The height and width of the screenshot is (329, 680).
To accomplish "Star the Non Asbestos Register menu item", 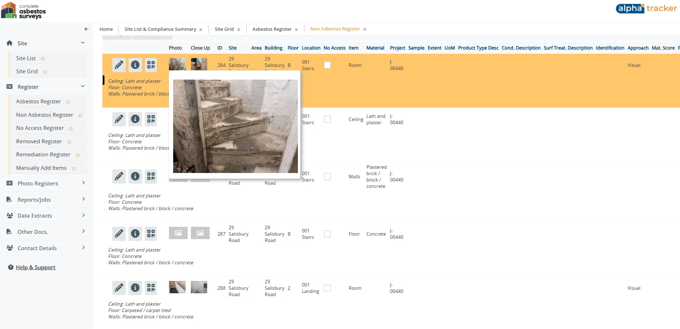I will click(x=80, y=115).
